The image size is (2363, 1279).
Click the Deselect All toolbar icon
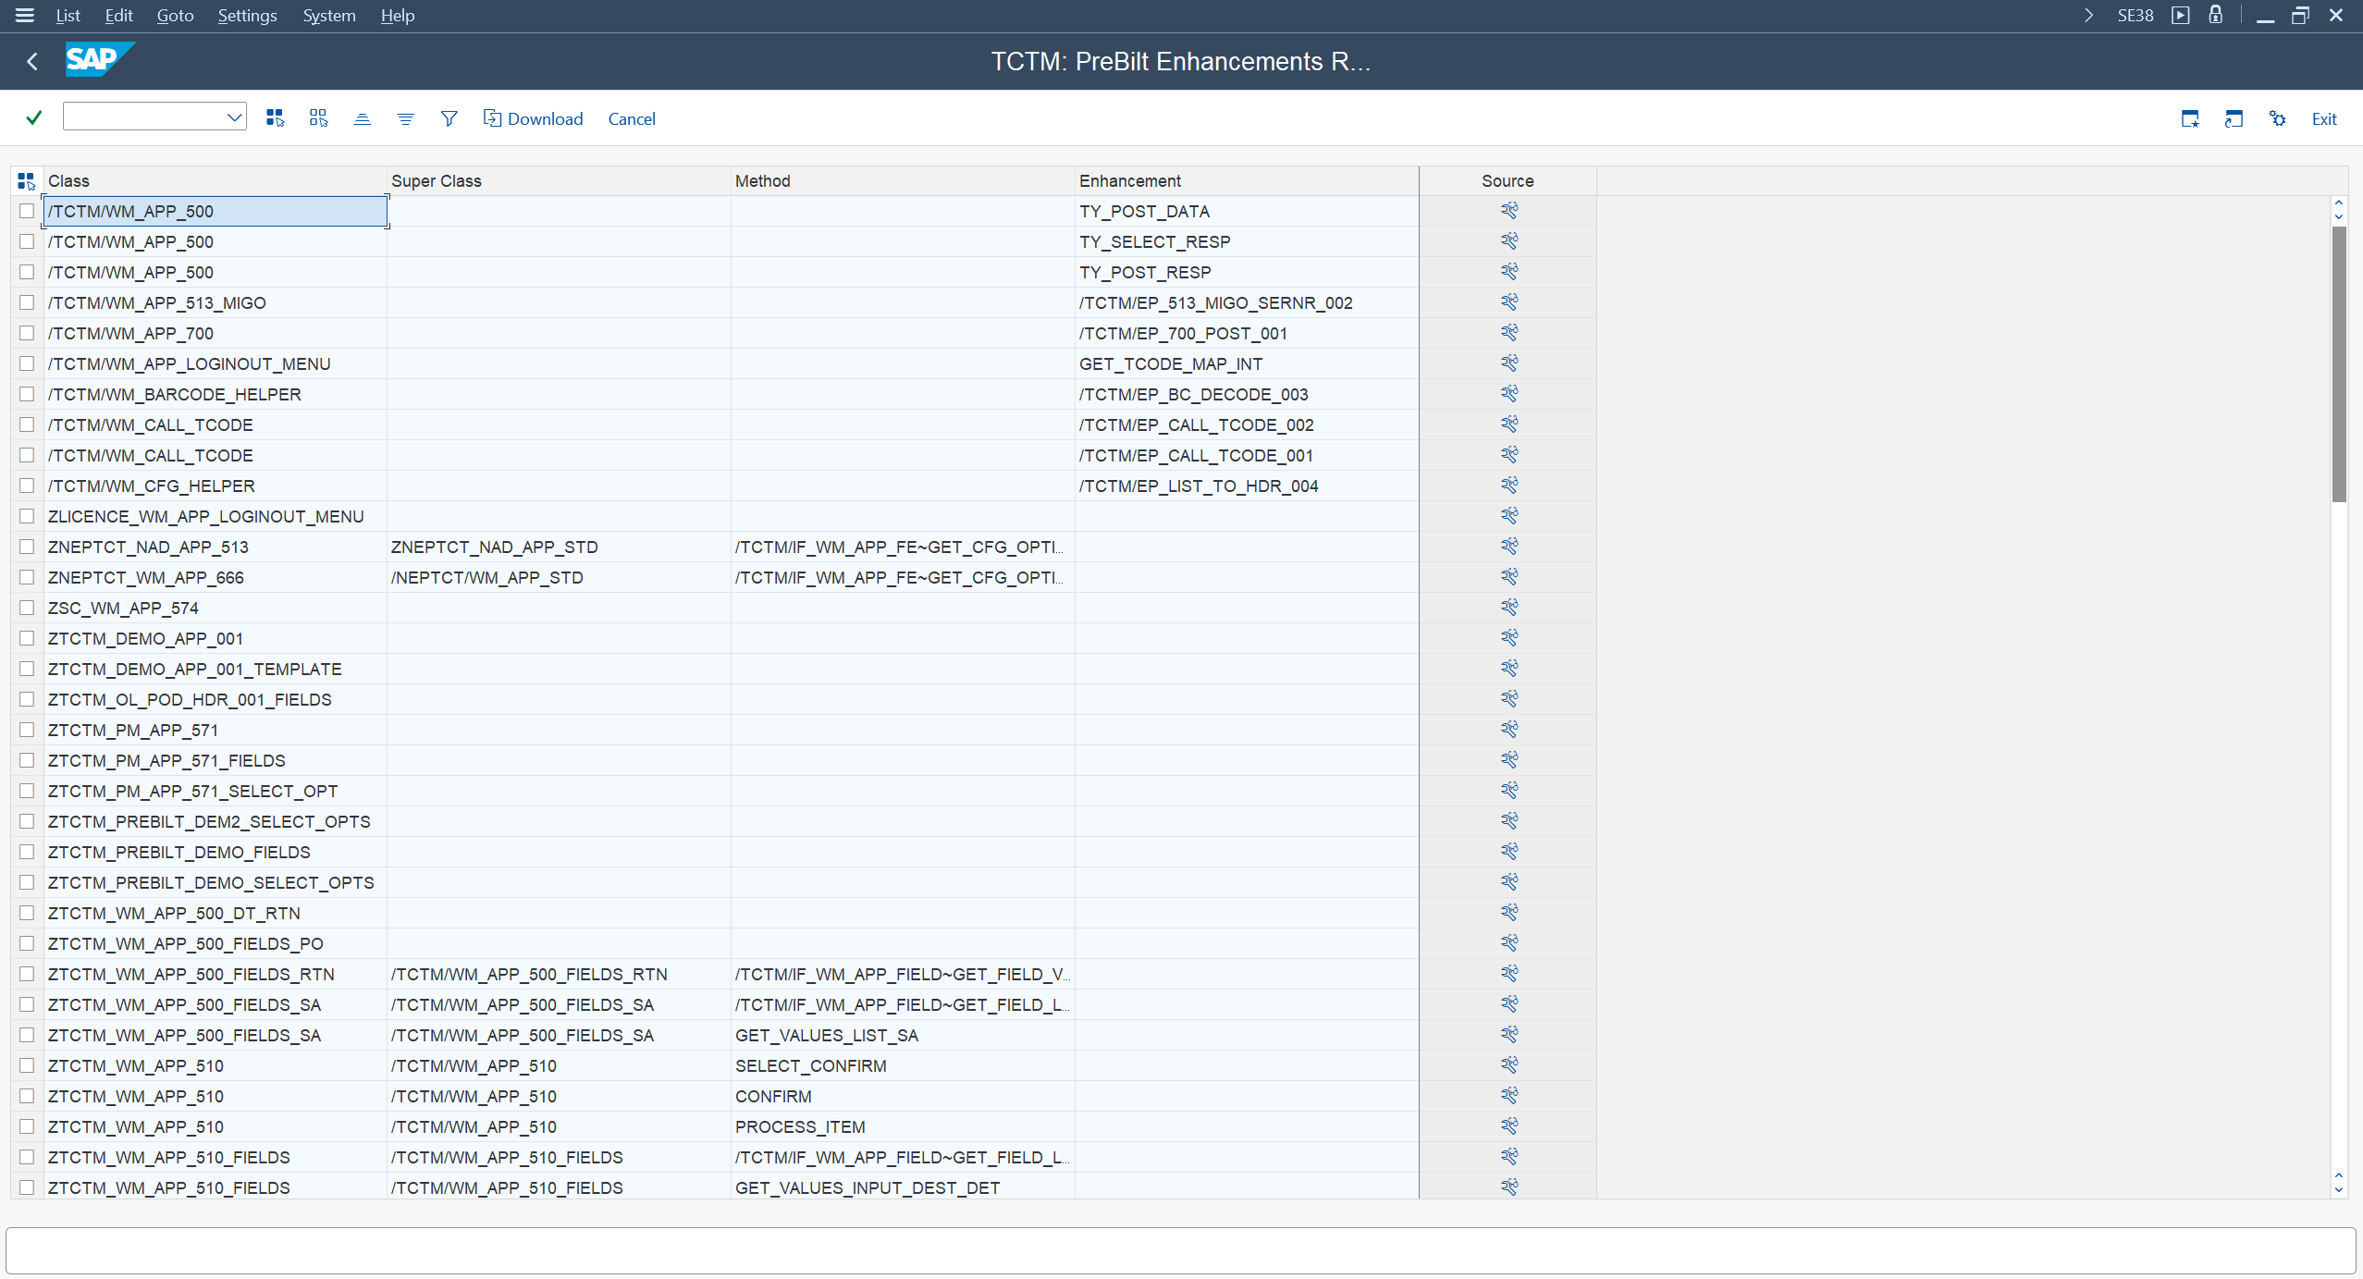pyautogui.click(x=318, y=117)
